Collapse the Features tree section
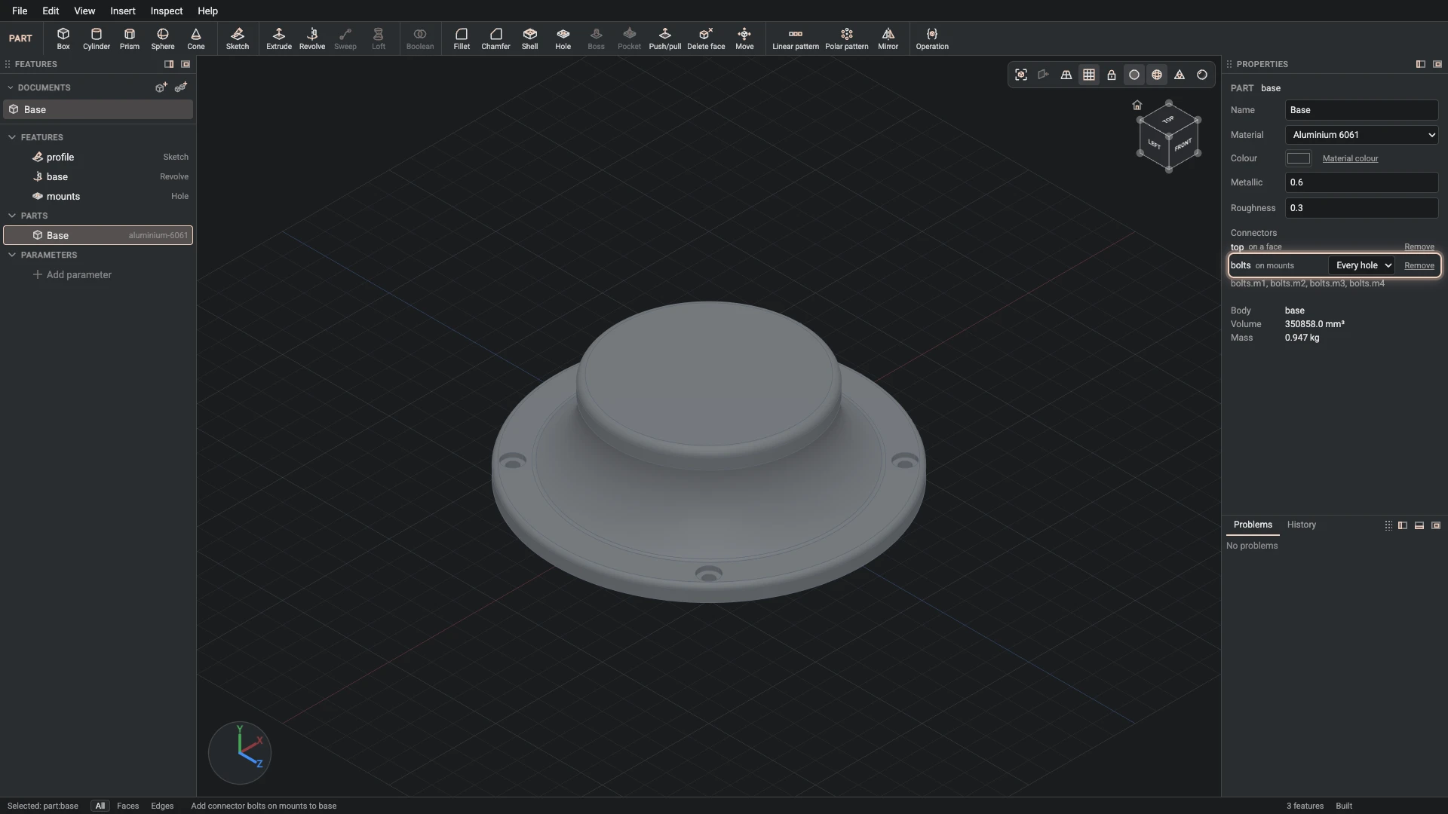Image resolution: width=1448 pixels, height=814 pixels. pyautogui.click(x=12, y=137)
